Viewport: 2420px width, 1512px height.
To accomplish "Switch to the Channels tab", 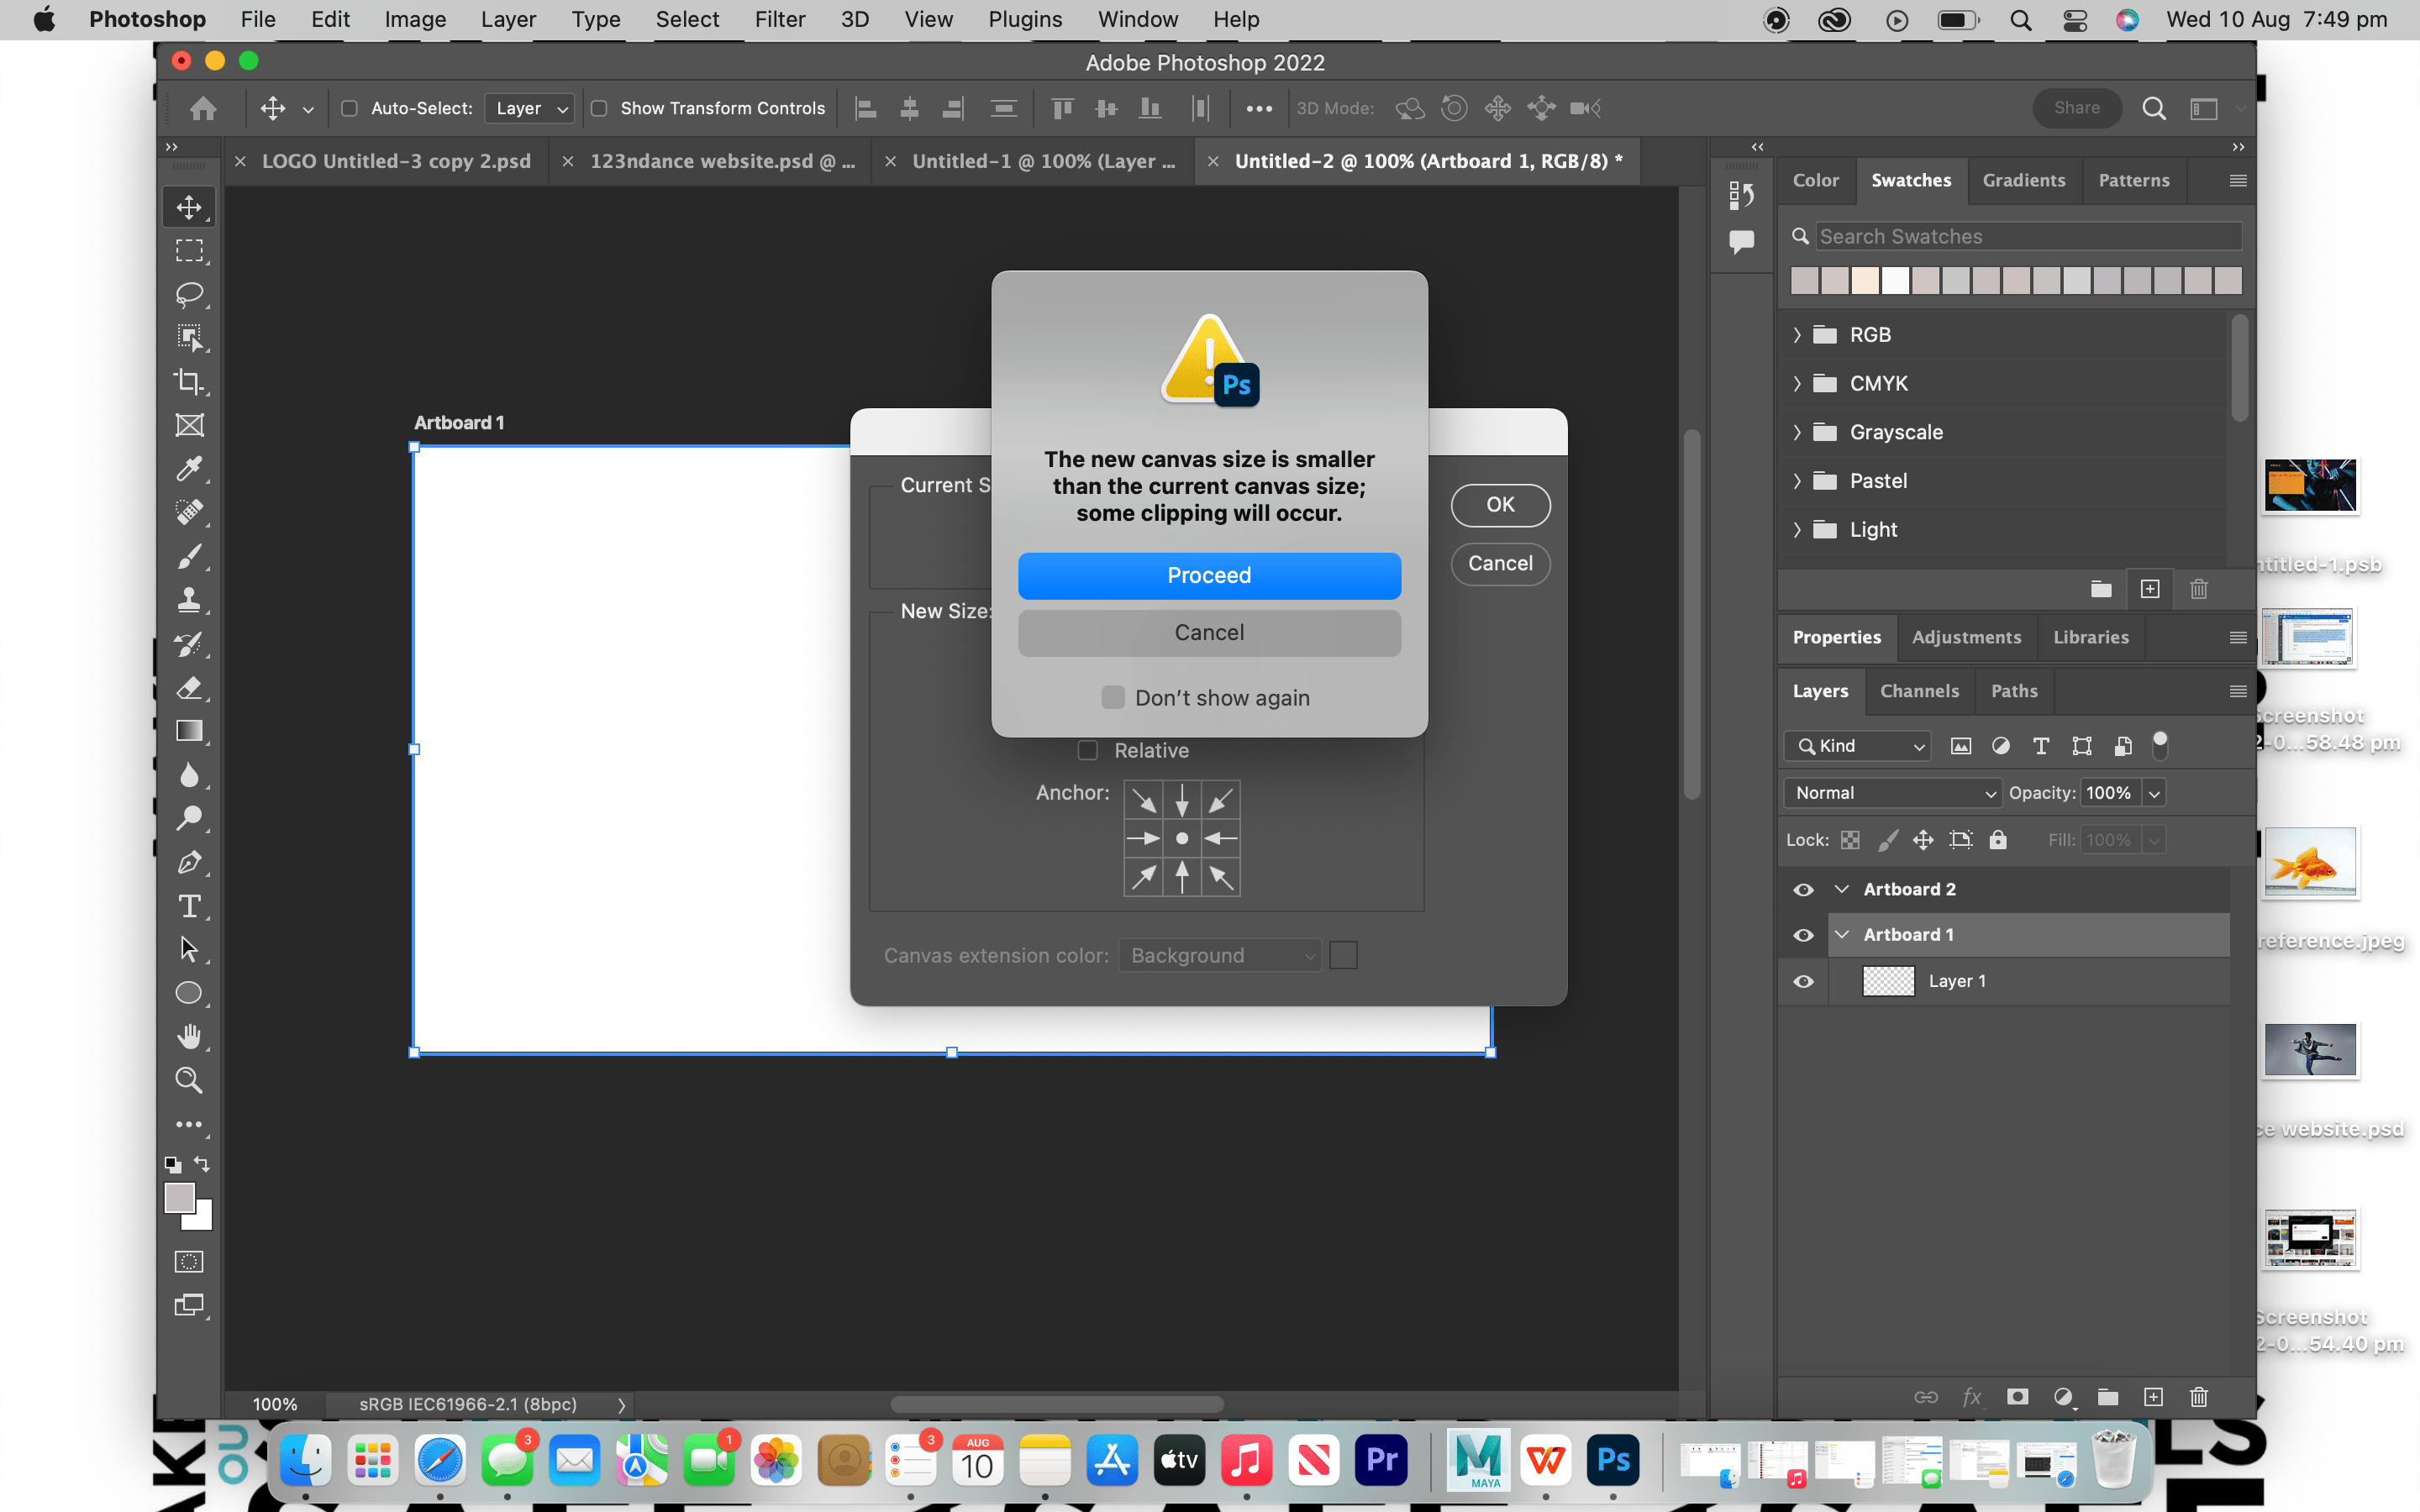I will [x=1919, y=690].
